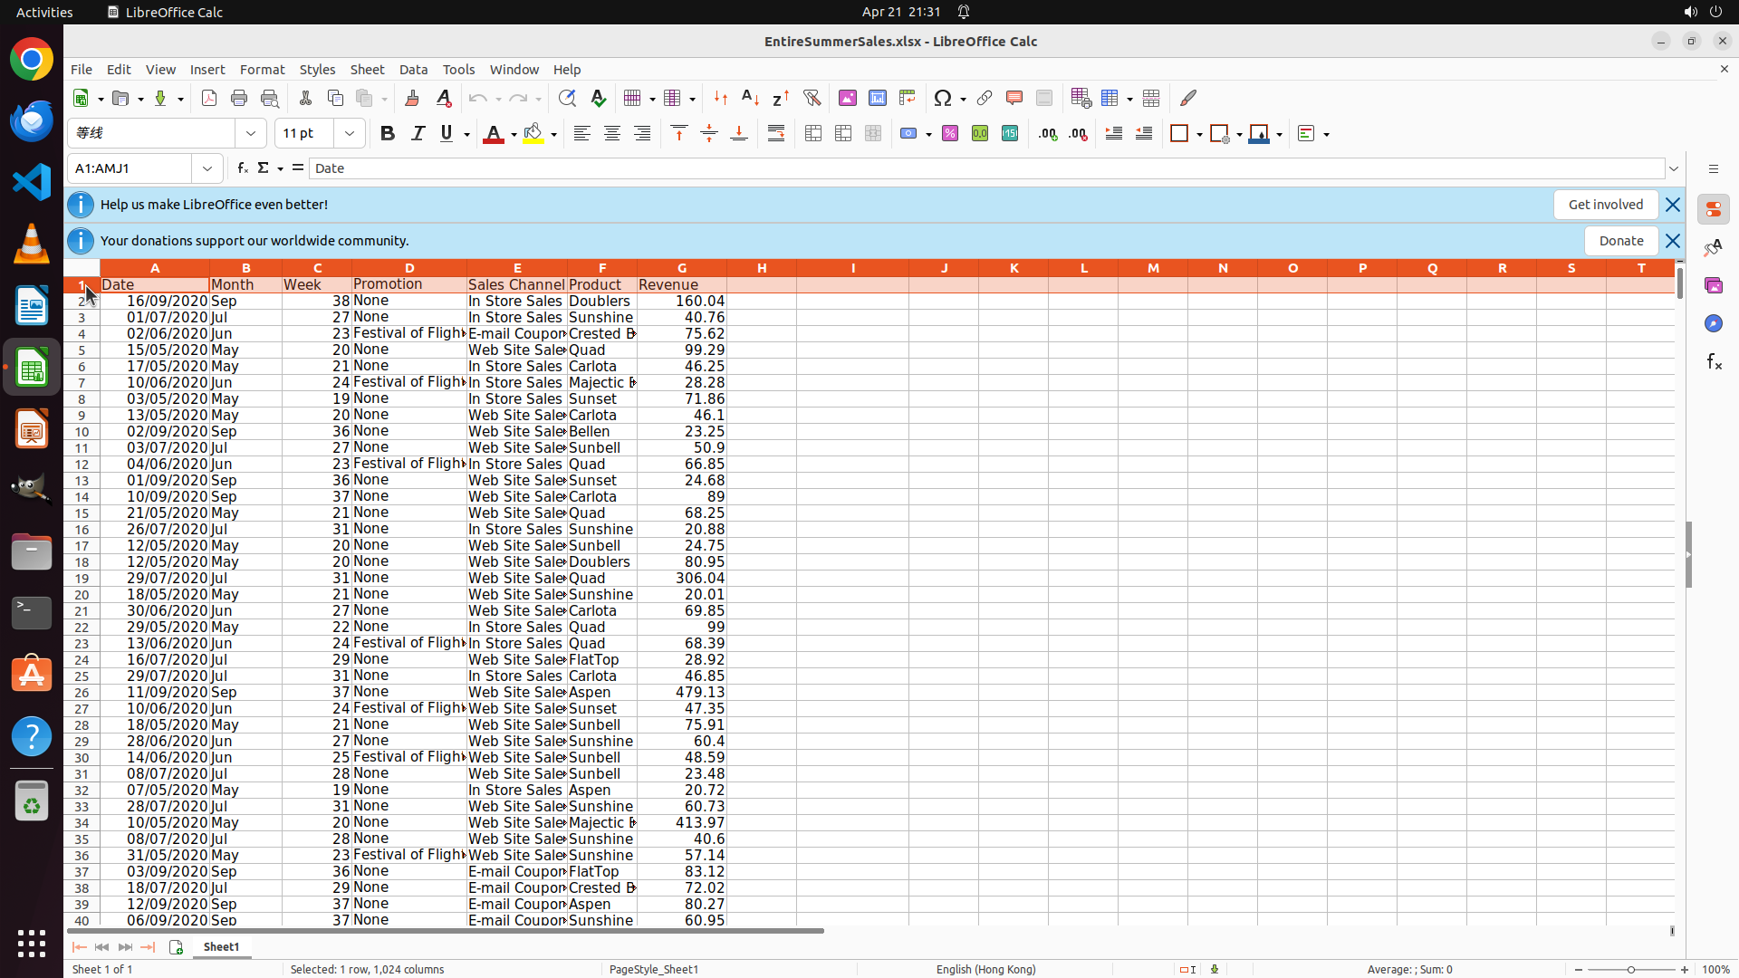
Task: Expand the font name dropdown
Action: [251, 134]
